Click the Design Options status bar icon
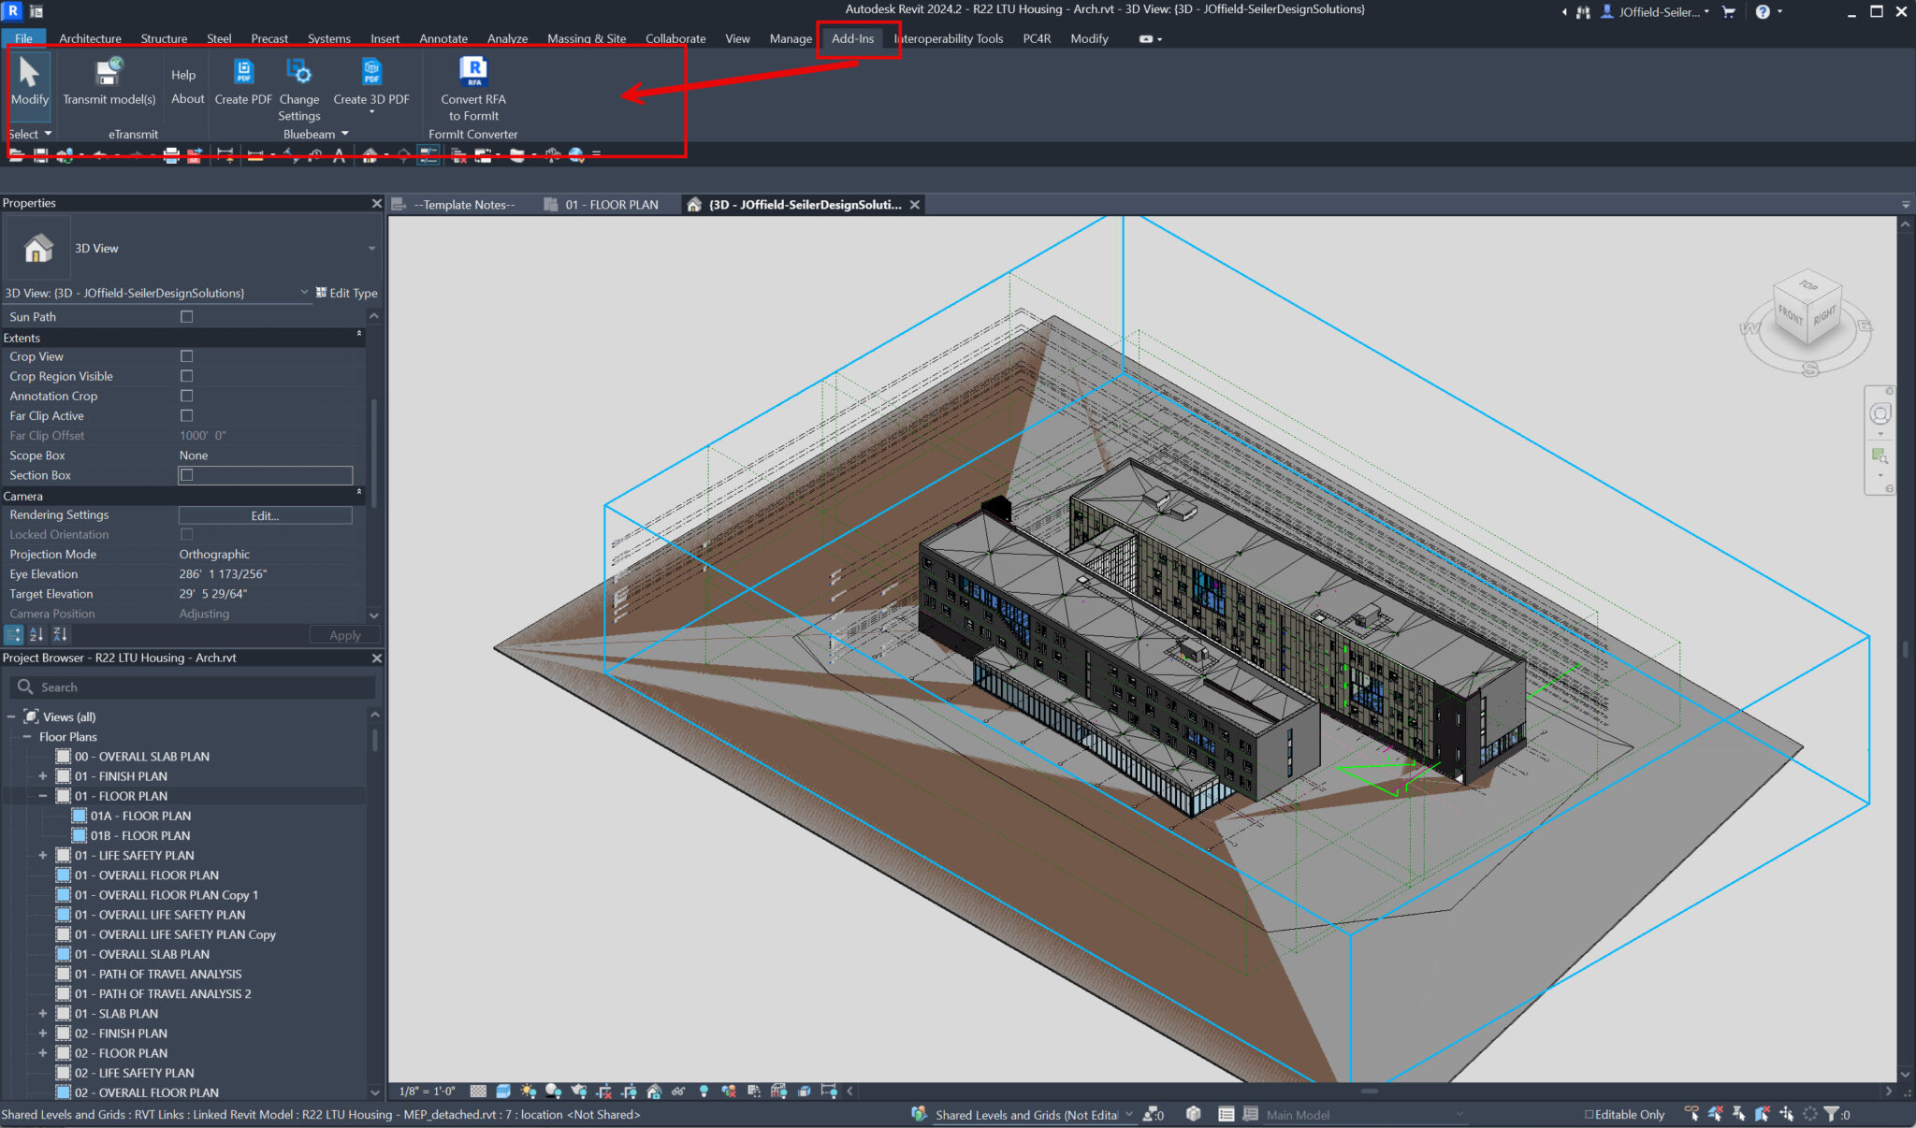Image resolution: width=1916 pixels, height=1128 pixels. pos(1226,1114)
